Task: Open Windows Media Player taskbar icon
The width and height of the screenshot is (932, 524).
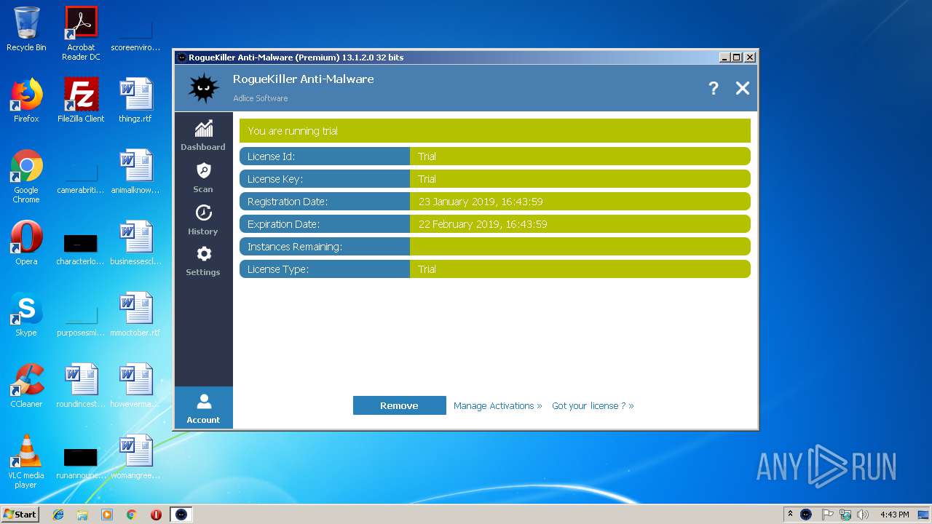Action: tap(107, 515)
